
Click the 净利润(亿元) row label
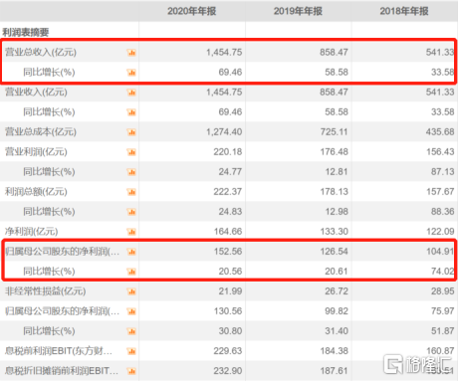[31, 232]
